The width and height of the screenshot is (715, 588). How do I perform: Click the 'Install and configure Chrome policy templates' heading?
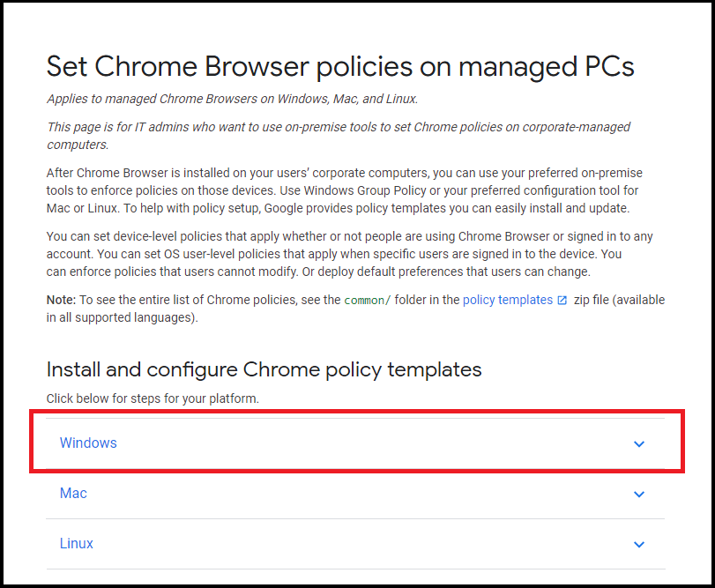coord(264,369)
